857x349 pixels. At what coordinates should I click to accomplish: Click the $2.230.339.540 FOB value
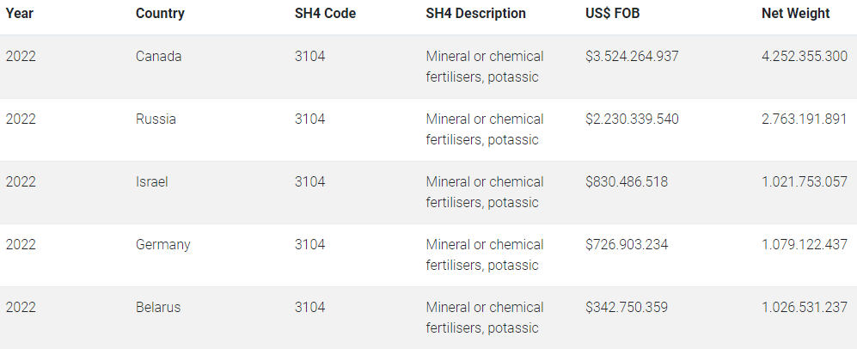pos(632,119)
